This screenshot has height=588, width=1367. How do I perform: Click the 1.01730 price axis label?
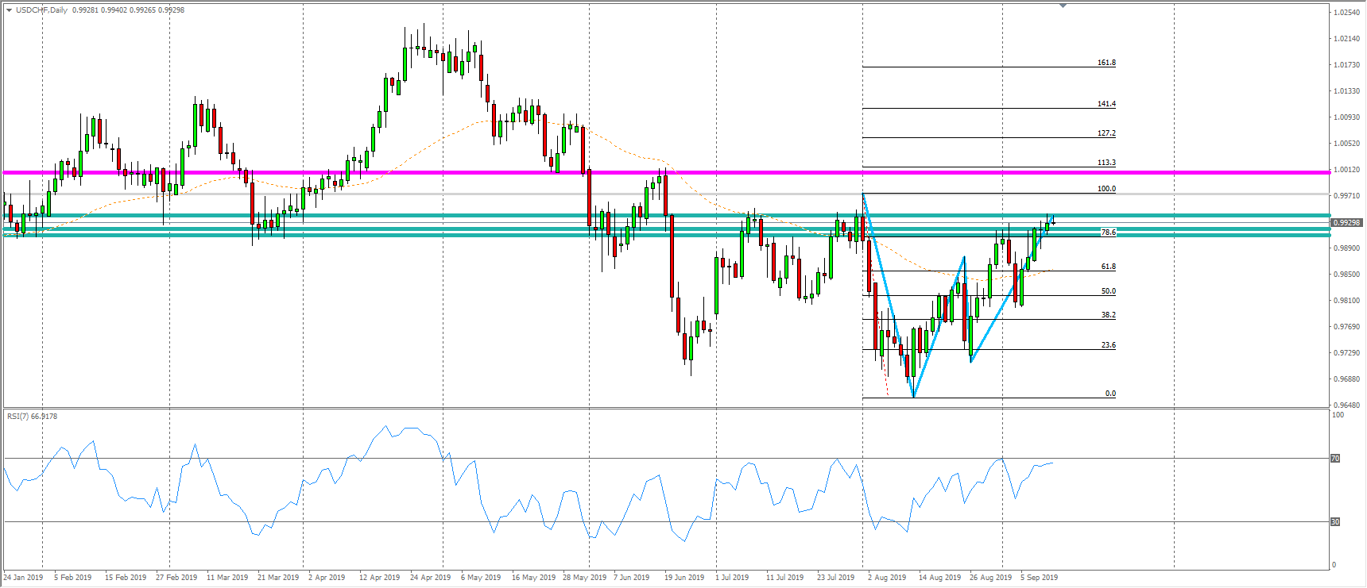tap(1346, 65)
